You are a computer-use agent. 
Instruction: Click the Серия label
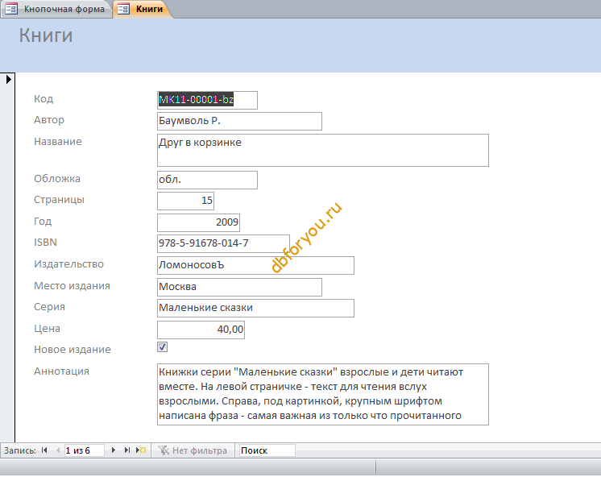point(49,307)
